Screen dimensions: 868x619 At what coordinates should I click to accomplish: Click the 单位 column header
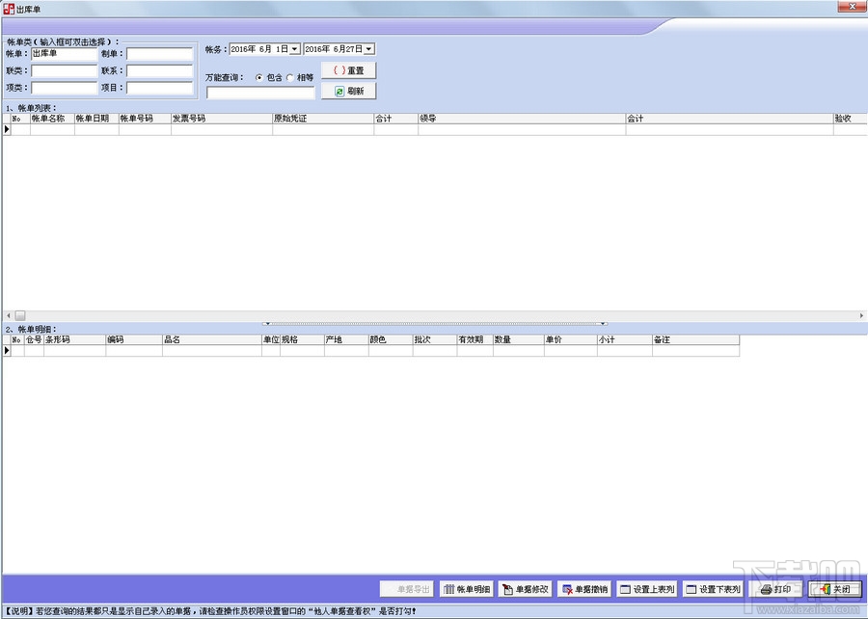coord(271,339)
